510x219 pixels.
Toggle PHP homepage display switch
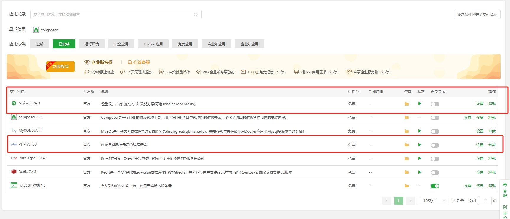pos(435,145)
